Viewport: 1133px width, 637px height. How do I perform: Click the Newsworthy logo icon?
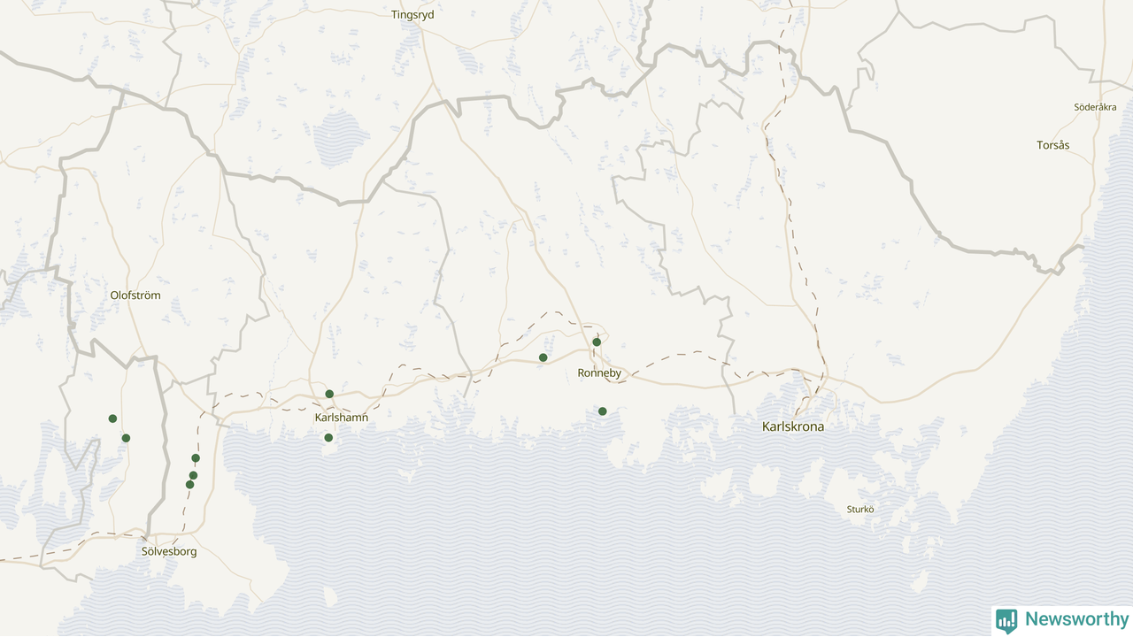click(x=1006, y=620)
